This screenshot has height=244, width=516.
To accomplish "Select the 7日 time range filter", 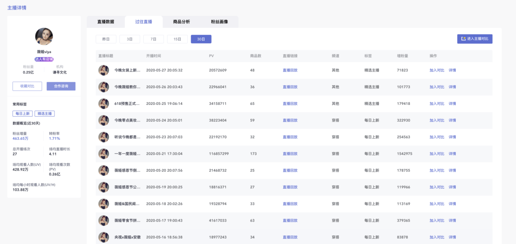I will 153,39.
